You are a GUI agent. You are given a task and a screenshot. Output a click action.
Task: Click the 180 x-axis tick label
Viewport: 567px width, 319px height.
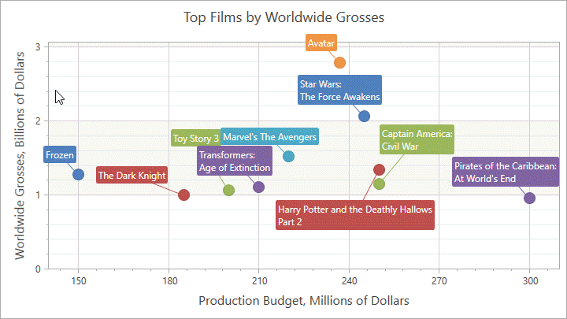coord(169,281)
